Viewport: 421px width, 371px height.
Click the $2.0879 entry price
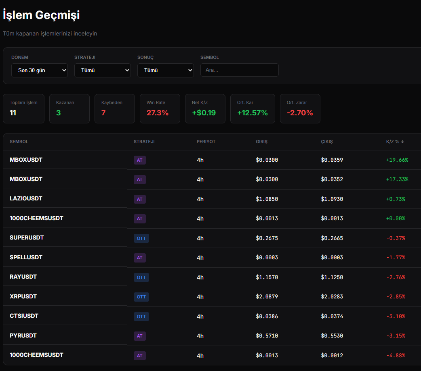click(267, 297)
